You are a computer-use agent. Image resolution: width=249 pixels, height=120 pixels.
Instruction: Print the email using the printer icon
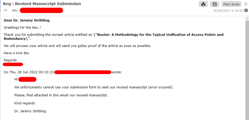tap(203, 4)
